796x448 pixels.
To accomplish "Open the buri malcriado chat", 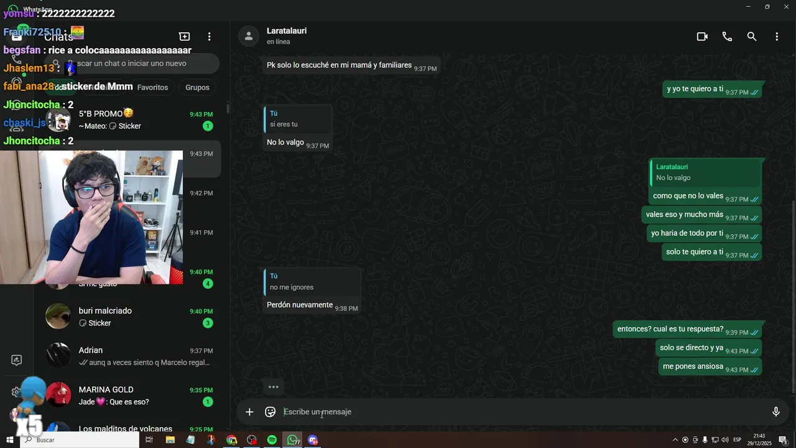I will pos(131,317).
